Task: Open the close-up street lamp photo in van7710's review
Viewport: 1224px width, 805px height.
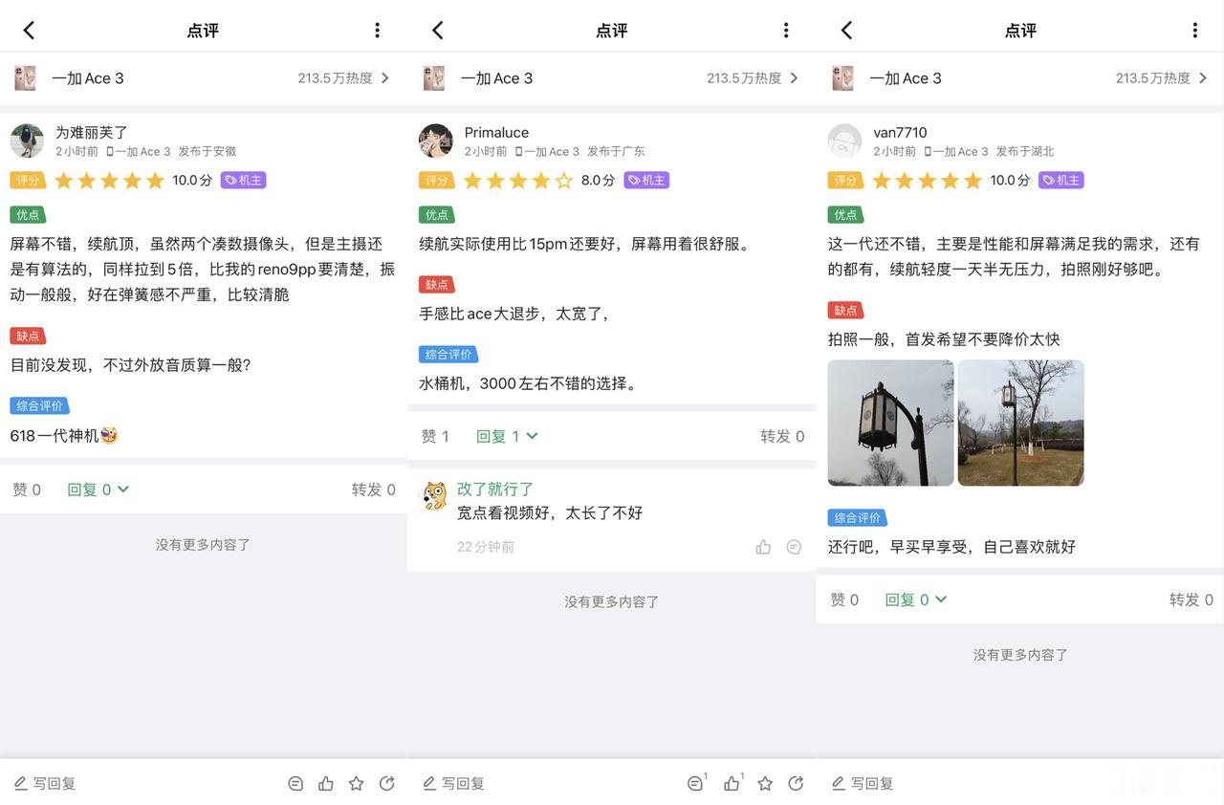Action: (x=890, y=423)
